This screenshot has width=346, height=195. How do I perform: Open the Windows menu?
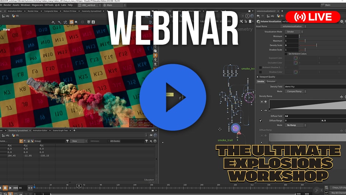(25, 5)
